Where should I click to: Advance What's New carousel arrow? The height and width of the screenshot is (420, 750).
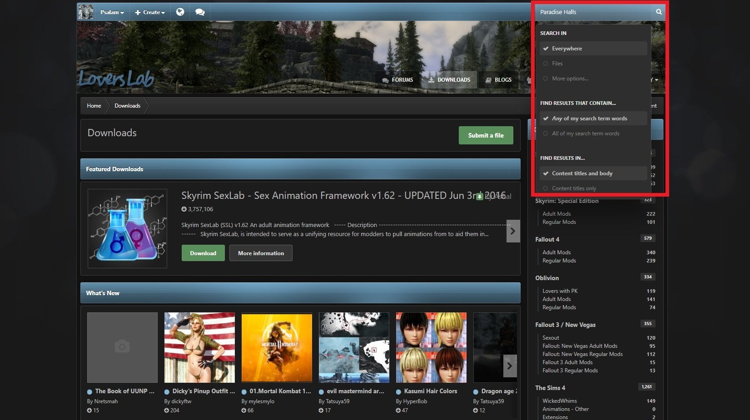coord(510,366)
